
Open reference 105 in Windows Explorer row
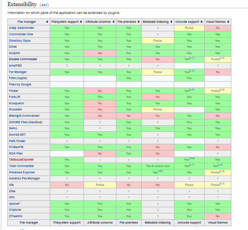160,171
